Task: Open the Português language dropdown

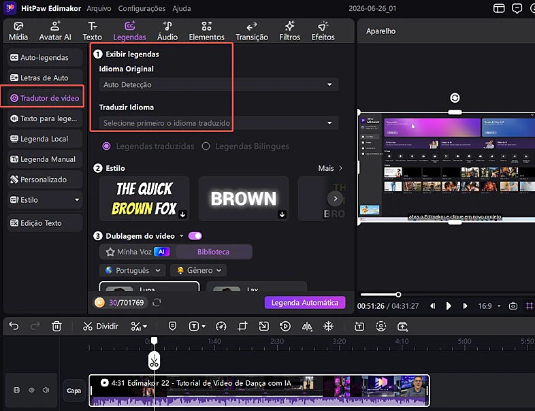Action: point(132,270)
